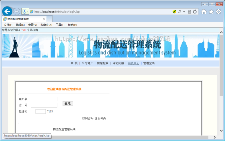
Task: Open browser Tools via the gear icon
Action: point(218,11)
